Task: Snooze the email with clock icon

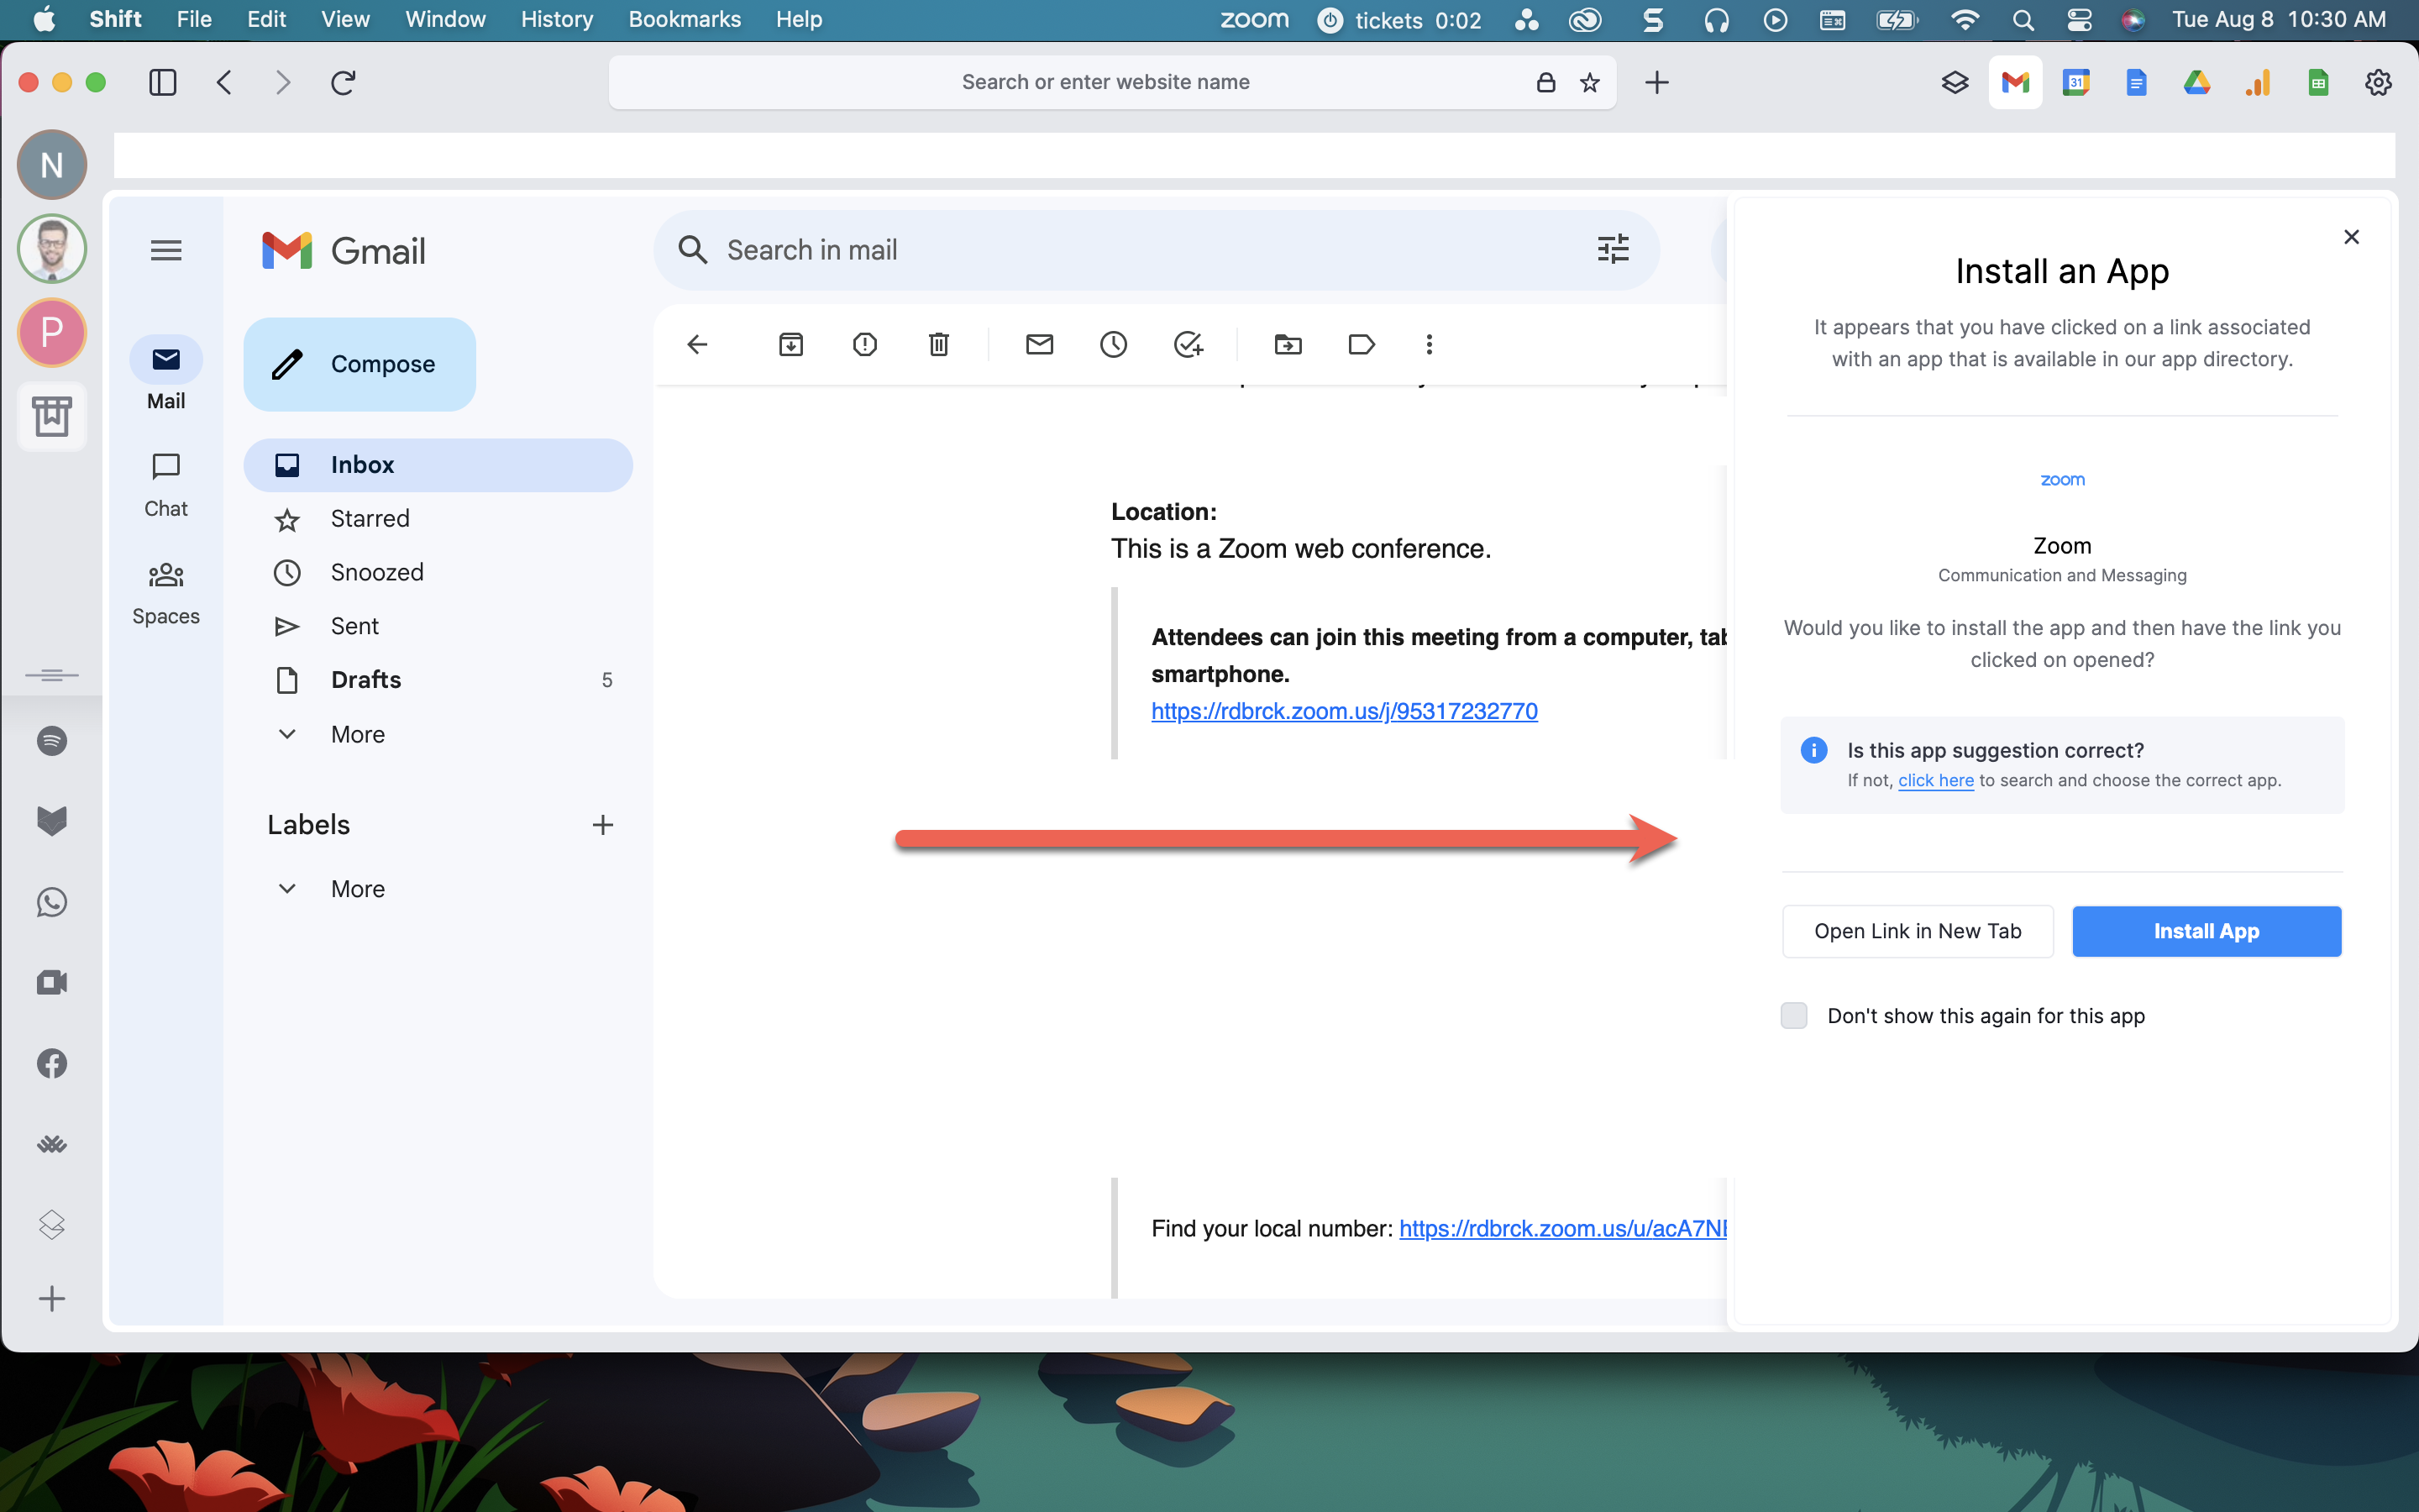Action: [x=1114, y=344]
